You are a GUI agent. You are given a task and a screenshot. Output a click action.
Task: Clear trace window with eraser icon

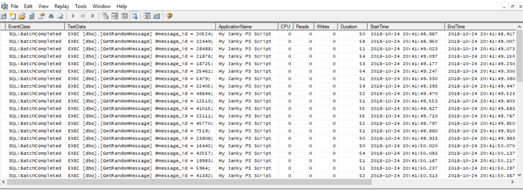point(60,16)
